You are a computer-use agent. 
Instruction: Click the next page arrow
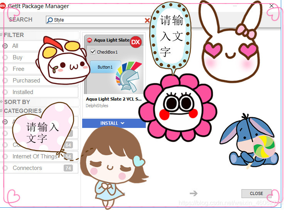coord(194,193)
